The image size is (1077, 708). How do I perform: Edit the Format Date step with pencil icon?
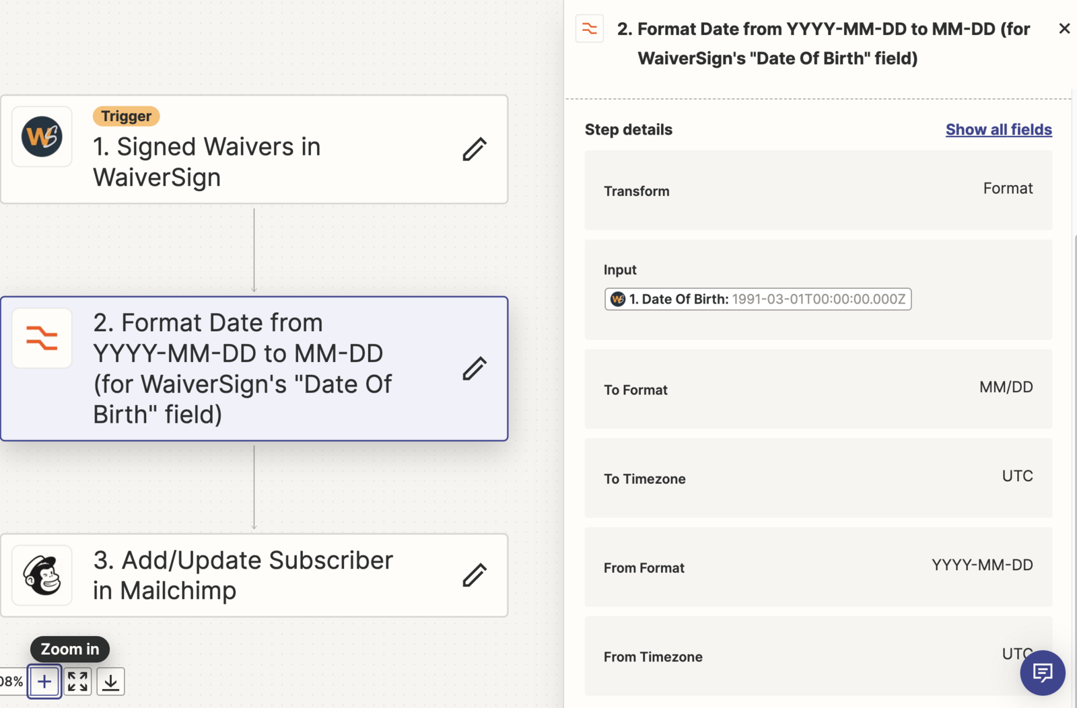coord(475,368)
